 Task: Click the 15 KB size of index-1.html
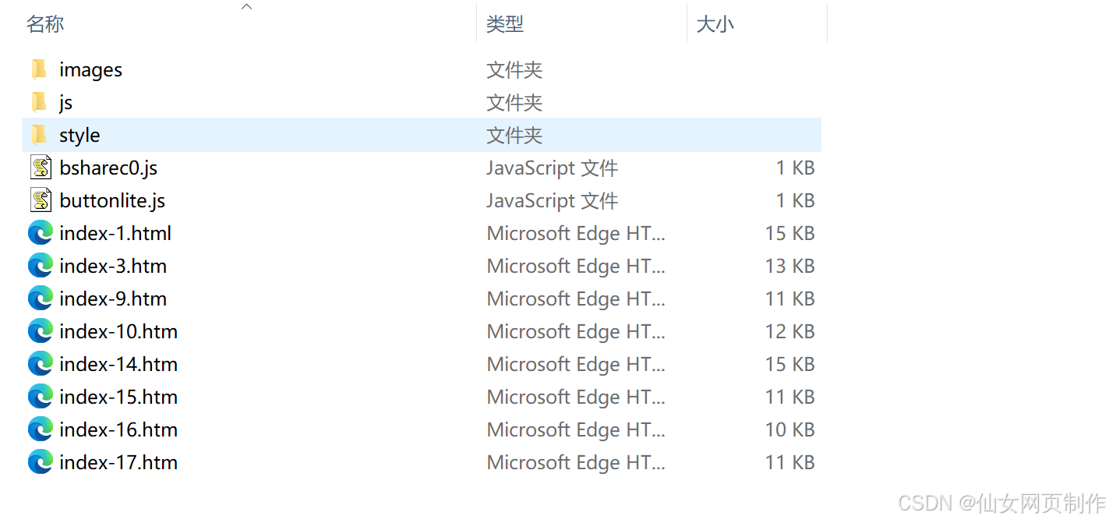tap(789, 232)
